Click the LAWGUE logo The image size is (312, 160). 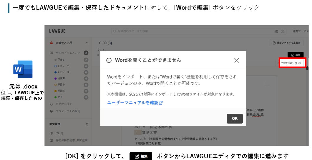point(57,31)
